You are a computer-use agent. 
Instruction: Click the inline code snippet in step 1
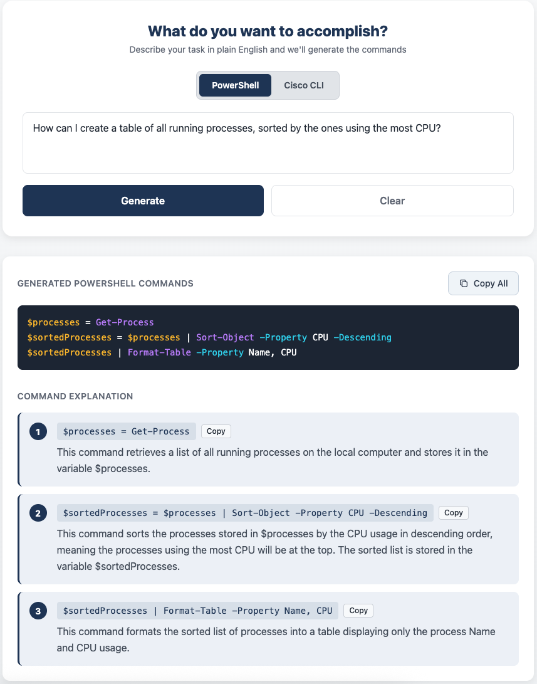[x=126, y=431]
